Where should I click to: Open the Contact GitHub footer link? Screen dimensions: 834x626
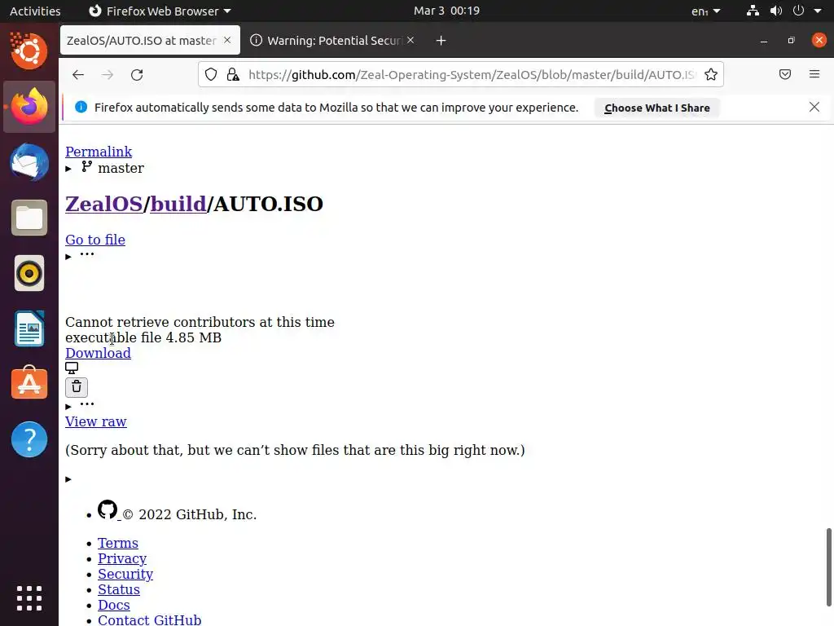click(150, 620)
